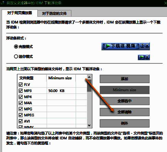The image size is (167, 152).
Task: Click the 全部清除 button
Action: pyautogui.click(x=125, y=112)
